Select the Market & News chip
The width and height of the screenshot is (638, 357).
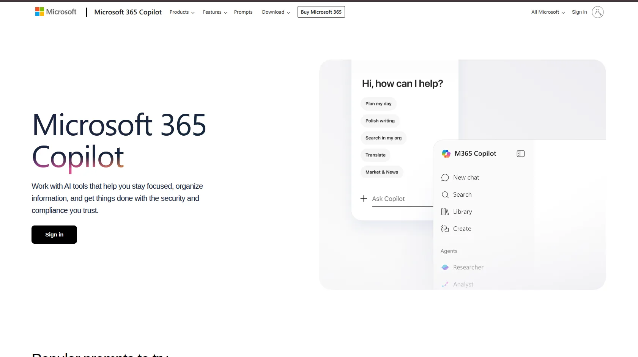[x=382, y=172]
